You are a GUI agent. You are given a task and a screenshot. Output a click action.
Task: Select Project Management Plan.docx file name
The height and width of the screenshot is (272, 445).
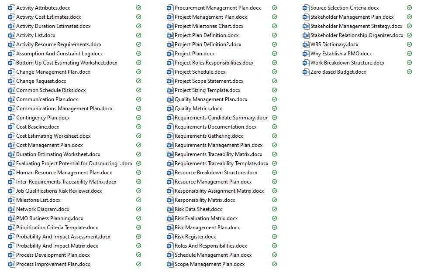pyautogui.click(x=211, y=17)
